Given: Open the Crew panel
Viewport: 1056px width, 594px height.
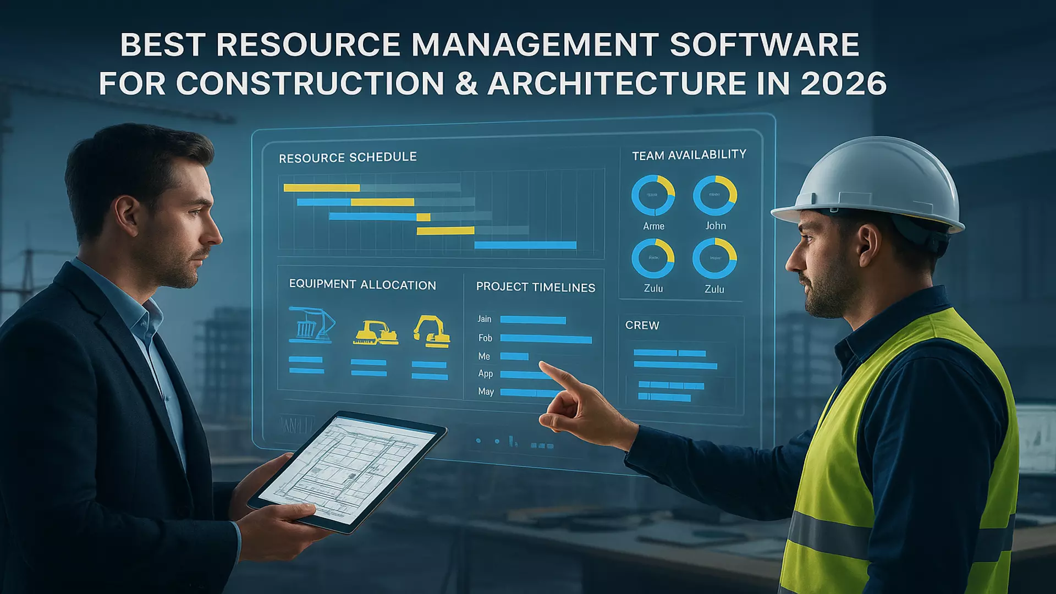Looking at the screenshot, I should pos(641,325).
